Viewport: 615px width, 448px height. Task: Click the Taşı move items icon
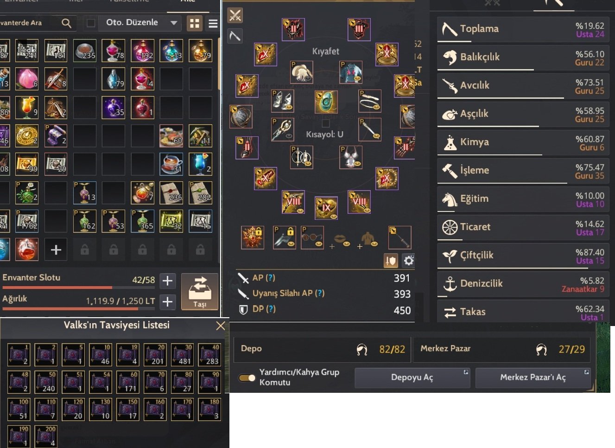click(200, 291)
